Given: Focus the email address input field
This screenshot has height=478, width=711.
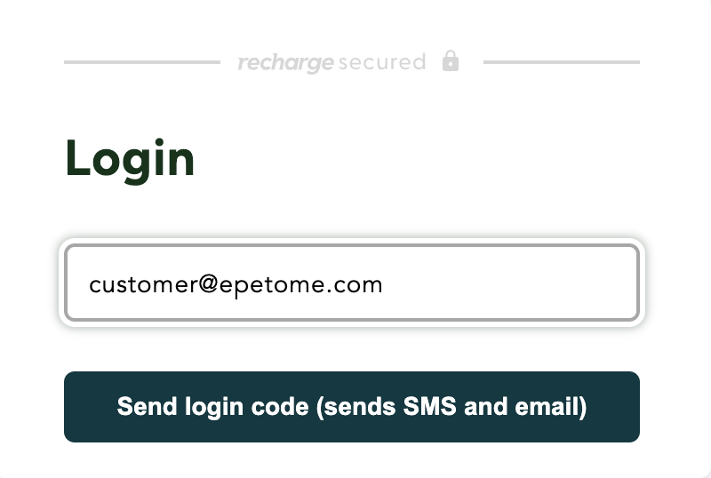Looking at the screenshot, I should [352, 283].
